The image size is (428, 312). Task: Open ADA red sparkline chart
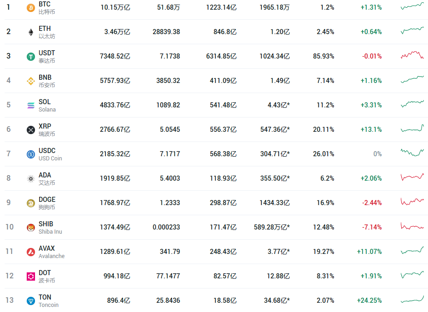412,177
